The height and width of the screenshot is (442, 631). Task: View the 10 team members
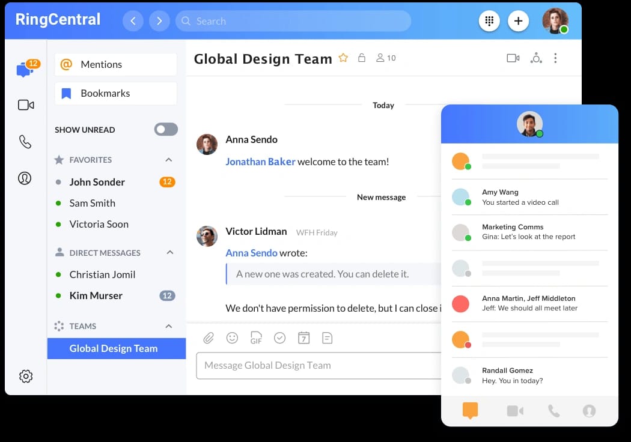tap(386, 58)
